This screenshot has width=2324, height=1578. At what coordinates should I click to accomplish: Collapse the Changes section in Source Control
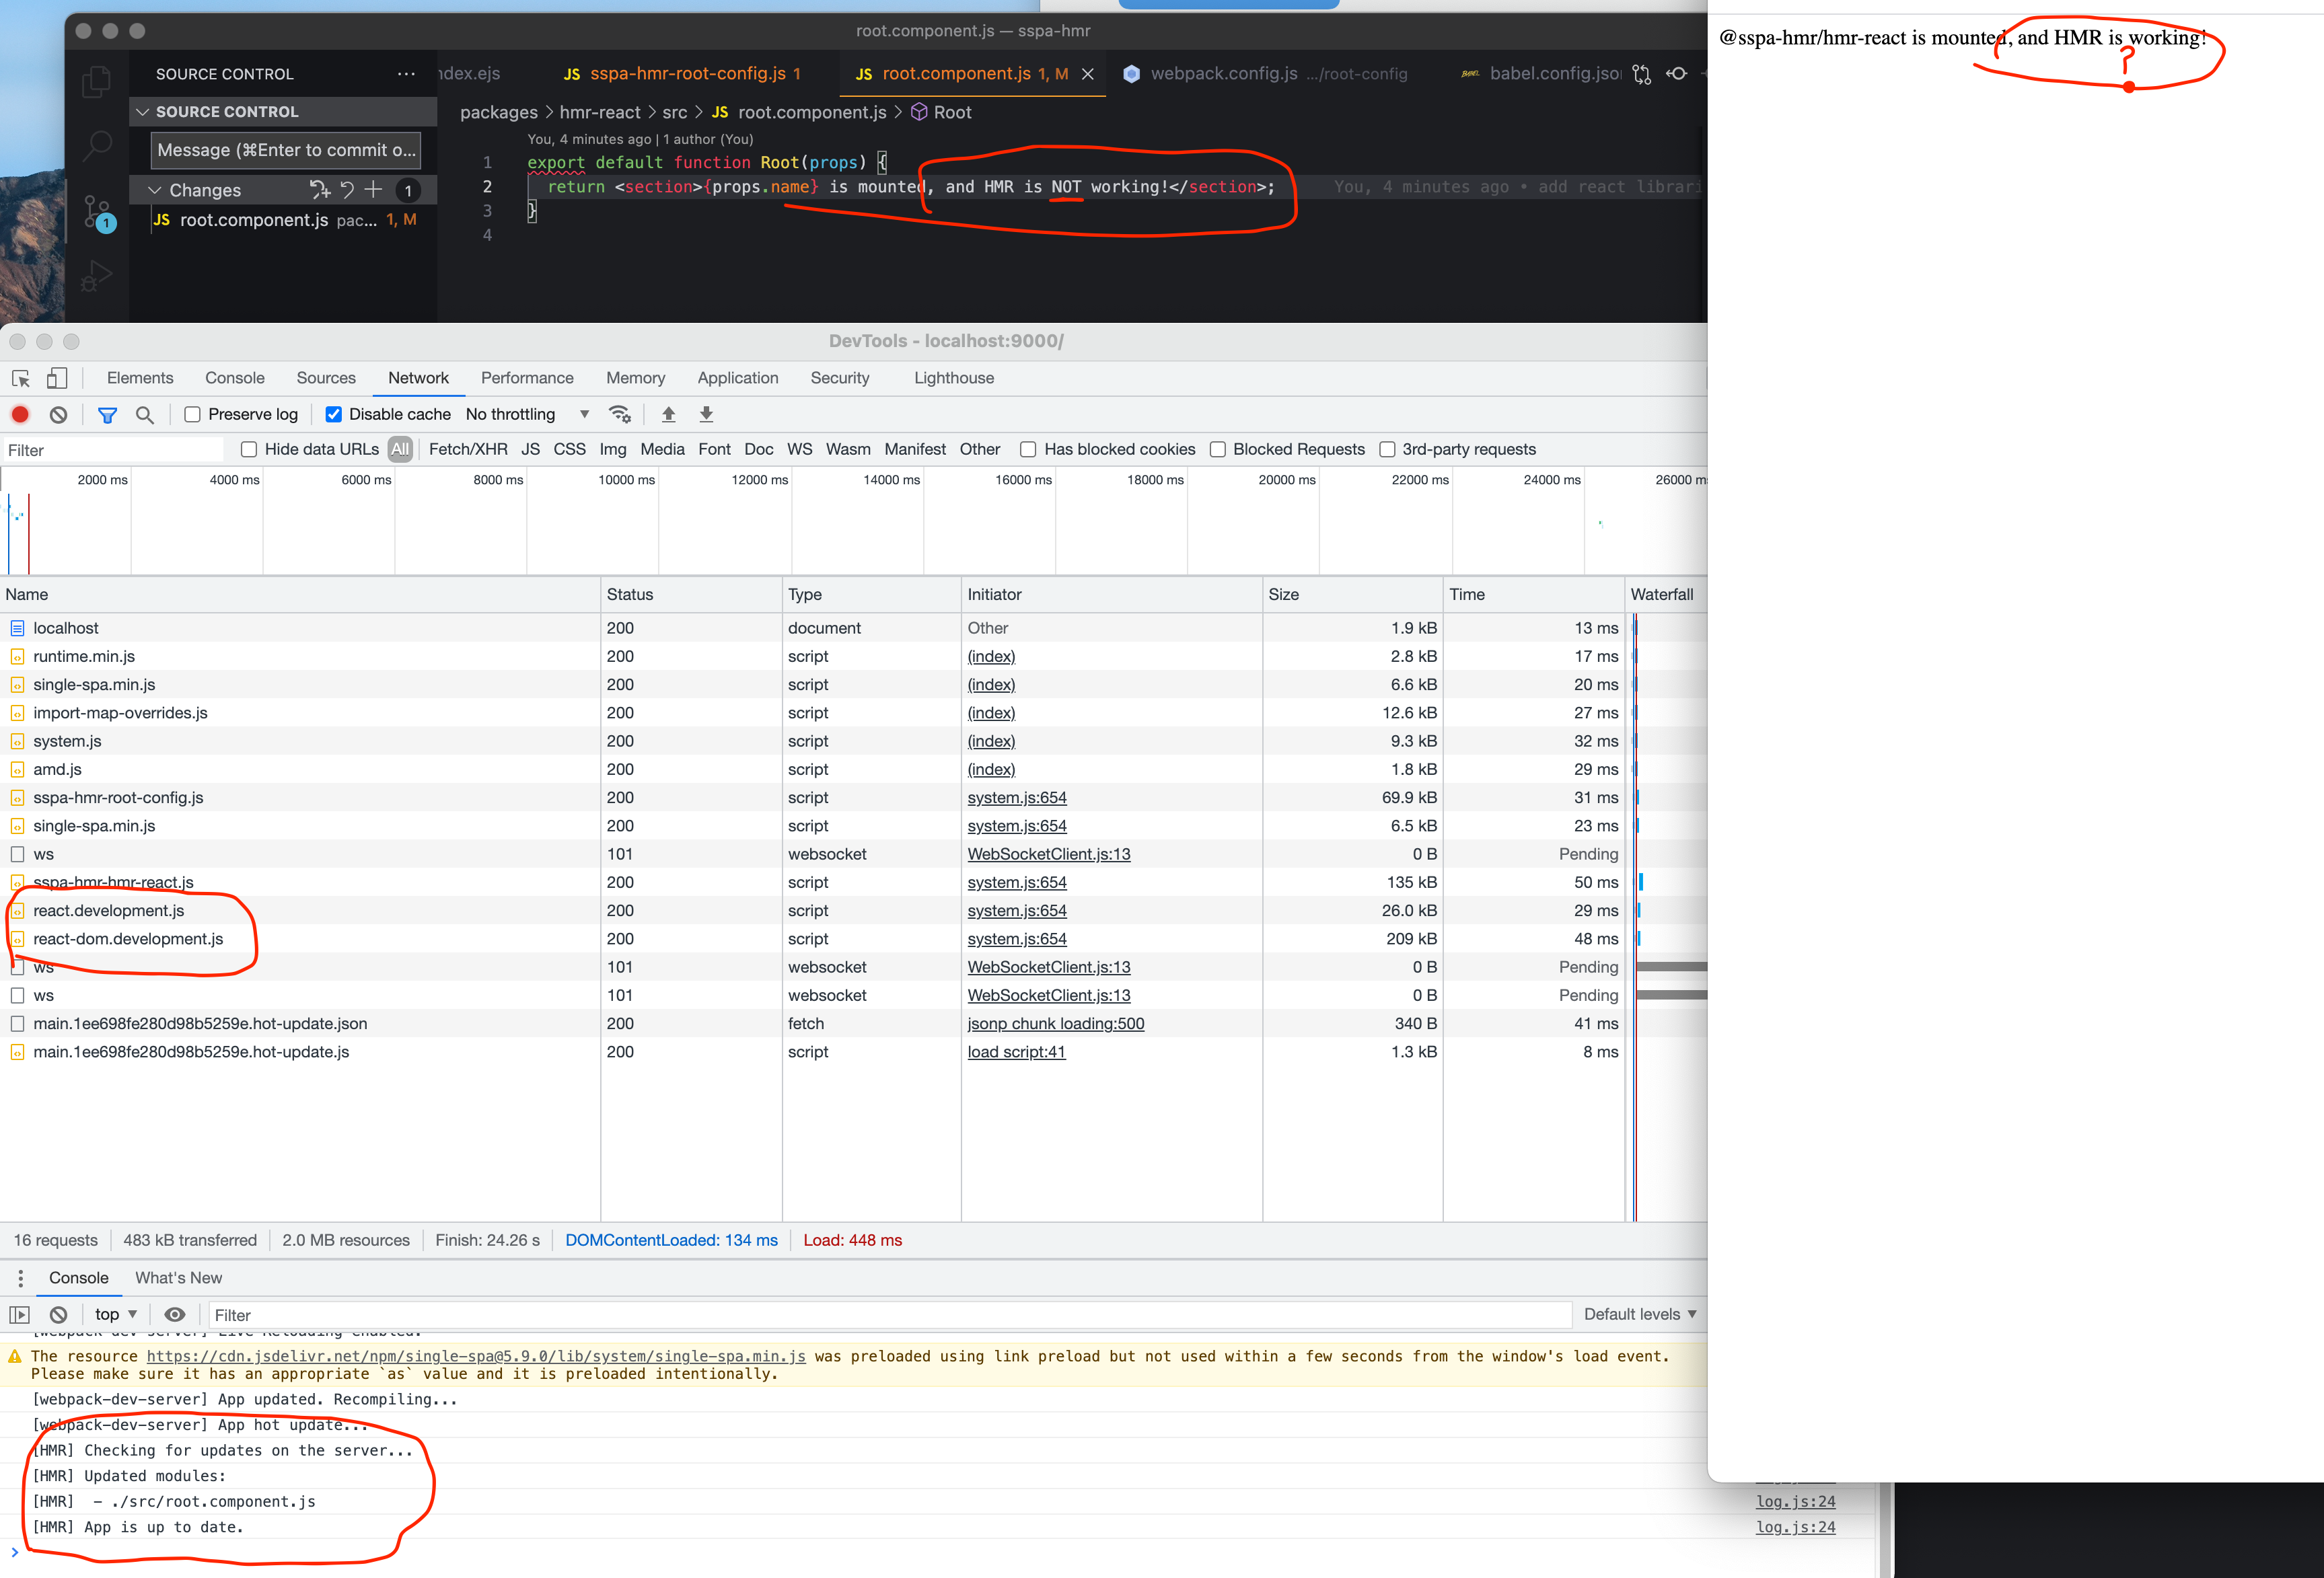tap(155, 189)
